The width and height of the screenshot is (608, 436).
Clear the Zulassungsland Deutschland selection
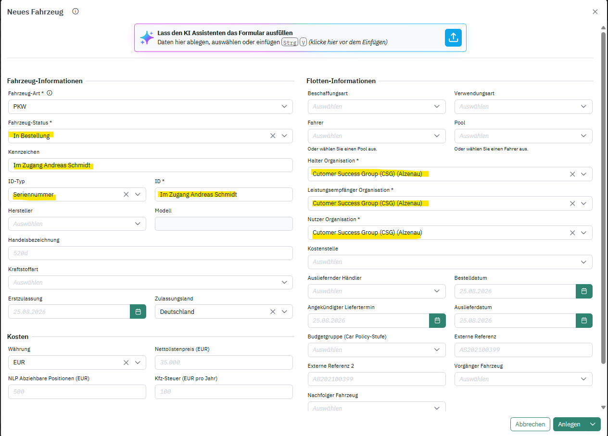pyautogui.click(x=273, y=312)
